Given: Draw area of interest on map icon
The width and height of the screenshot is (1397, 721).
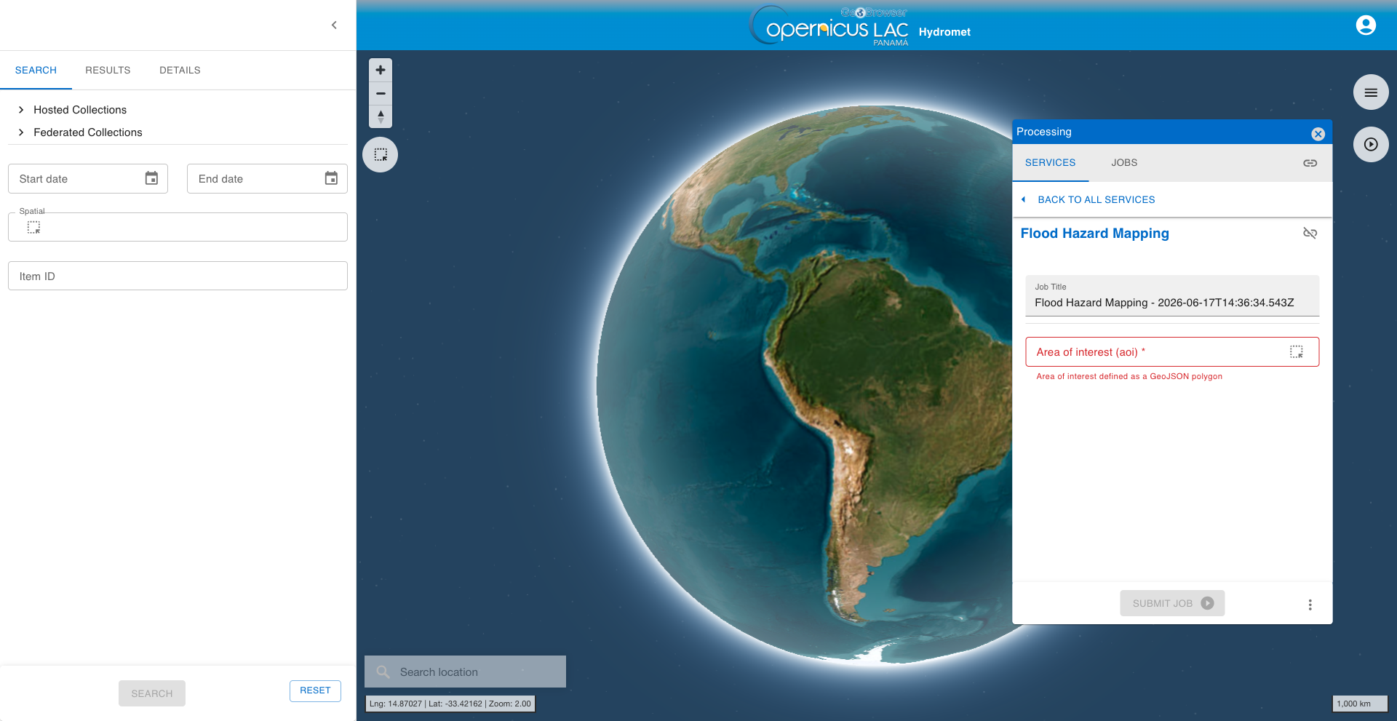Looking at the screenshot, I should click(1297, 352).
